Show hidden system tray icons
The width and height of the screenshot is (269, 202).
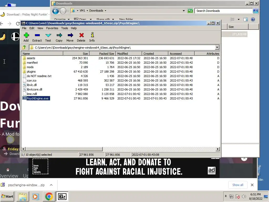coord(226,196)
